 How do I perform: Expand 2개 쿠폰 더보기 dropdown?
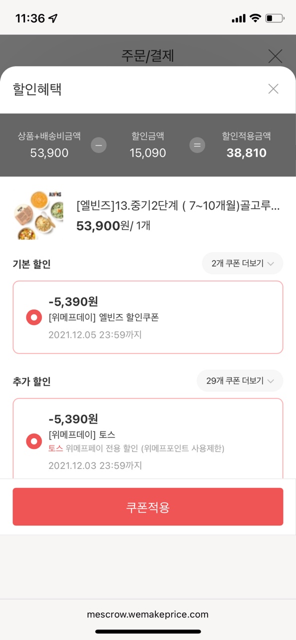(242, 263)
